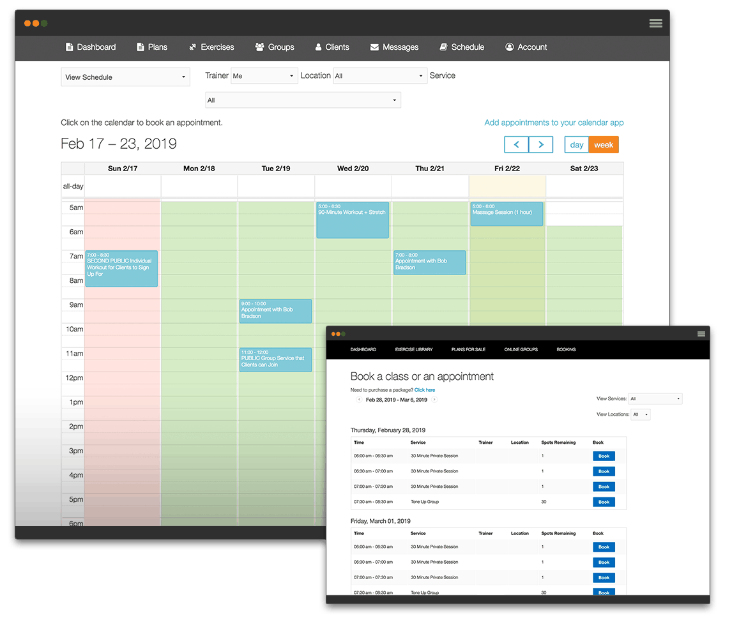Image resolution: width=732 pixels, height=627 pixels.
Task: Go to next week with right arrow
Action: [541, 145]
